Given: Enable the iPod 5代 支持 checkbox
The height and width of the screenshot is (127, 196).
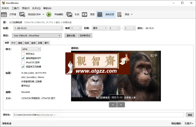Looking at the screenshot, I should click(x=23, y=62).
